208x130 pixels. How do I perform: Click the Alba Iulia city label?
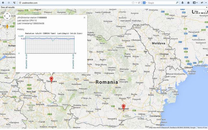86,75
